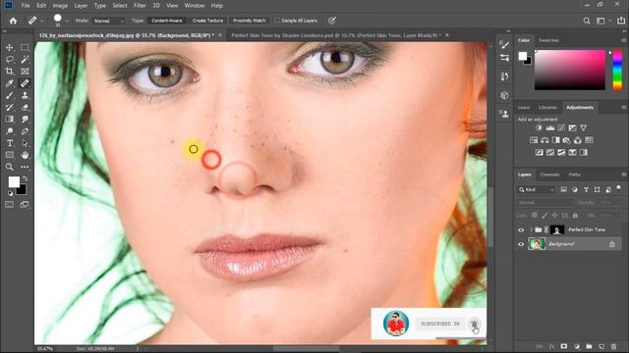Open the Edit Toolbar three-dots menu
Screen dimensions: 629x353
point(25,167)
